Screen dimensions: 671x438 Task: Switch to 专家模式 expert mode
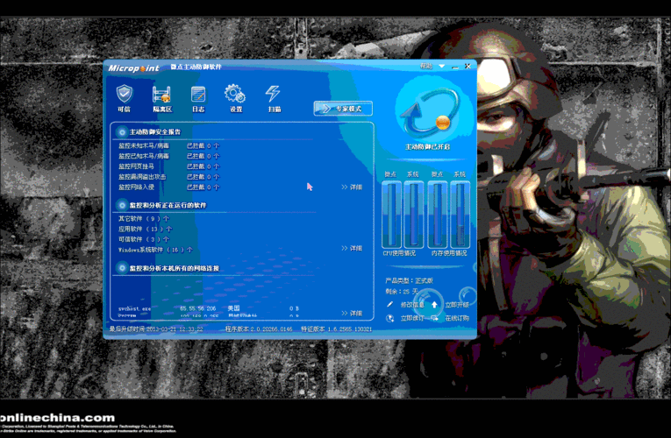tap(343, 109)
